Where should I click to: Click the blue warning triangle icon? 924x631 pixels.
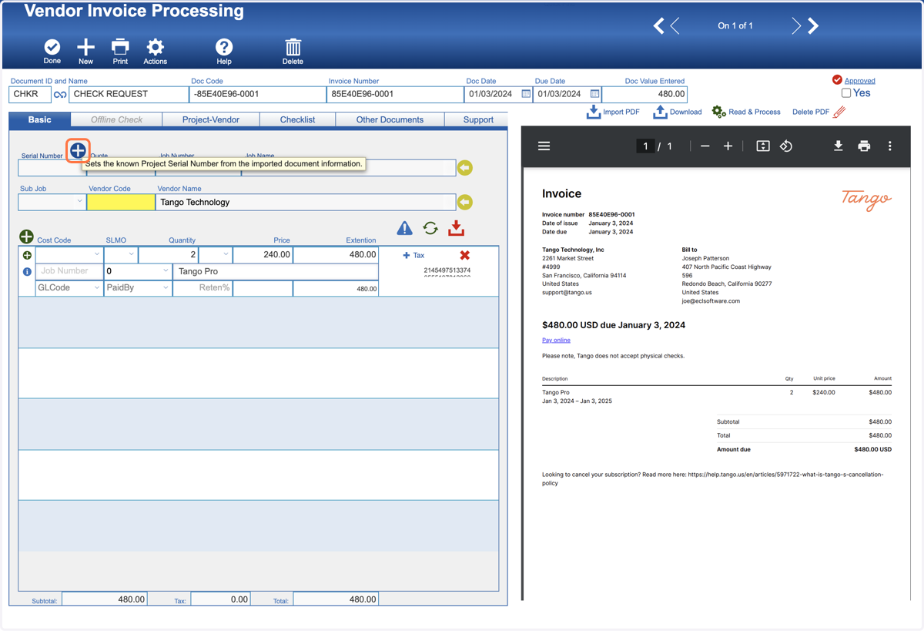pyautogui.click(x=404, y=228)
